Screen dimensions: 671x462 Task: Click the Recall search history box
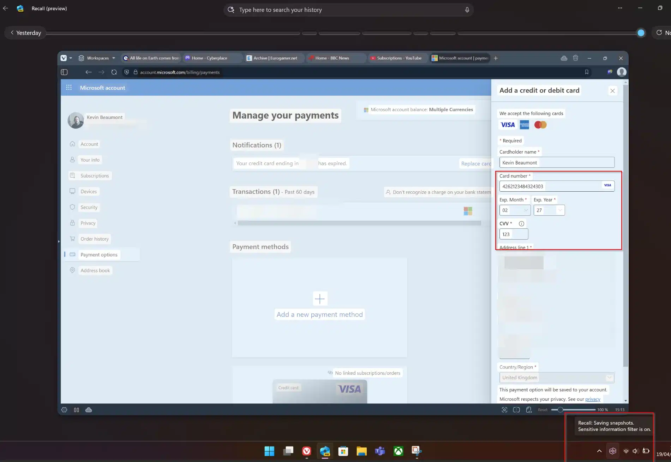(x=348, y=10)
